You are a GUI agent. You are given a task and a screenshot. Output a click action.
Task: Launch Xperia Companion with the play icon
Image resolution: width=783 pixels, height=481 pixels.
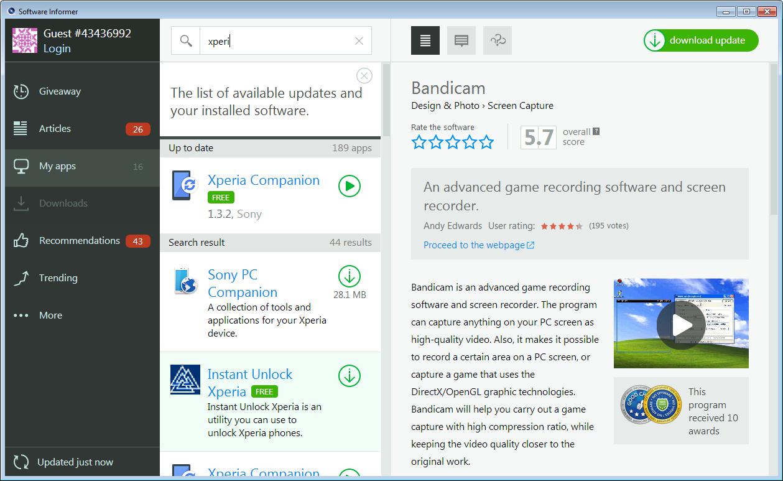tap(349, 186)
